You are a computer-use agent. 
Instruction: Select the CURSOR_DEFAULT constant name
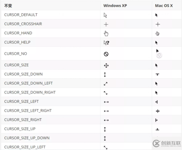click(21, 15)
